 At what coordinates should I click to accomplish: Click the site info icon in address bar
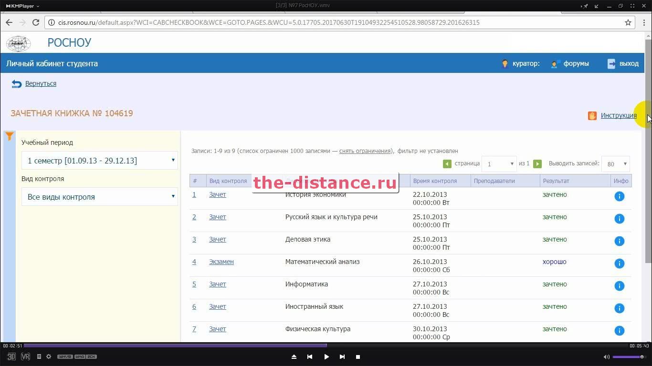pos(52,22)
